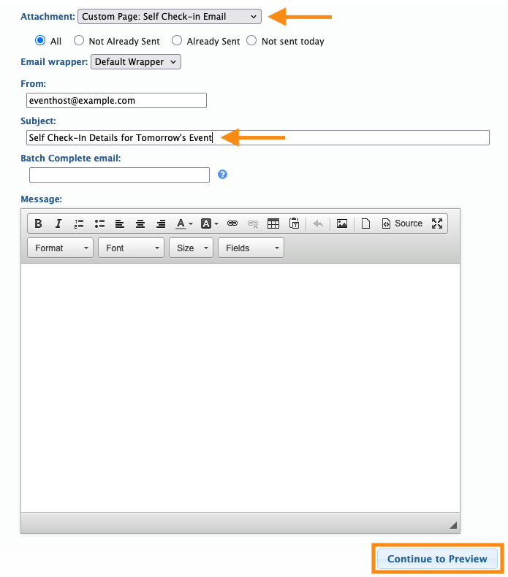The image size is (508, 577).
Task: Open the Email wrapper dropdown
Action: 136,62
